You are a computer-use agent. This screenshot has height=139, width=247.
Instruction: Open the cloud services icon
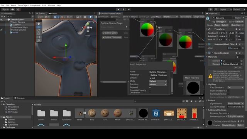(x=13, y=9)
